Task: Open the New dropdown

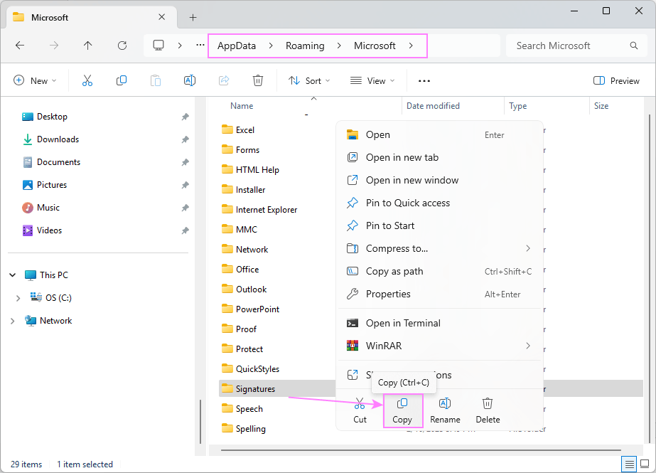Action: point(36,81)
